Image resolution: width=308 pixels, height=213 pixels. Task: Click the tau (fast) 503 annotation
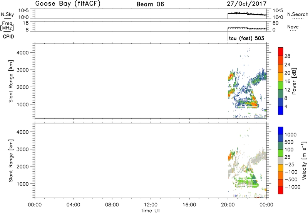(x=246, y=38)
